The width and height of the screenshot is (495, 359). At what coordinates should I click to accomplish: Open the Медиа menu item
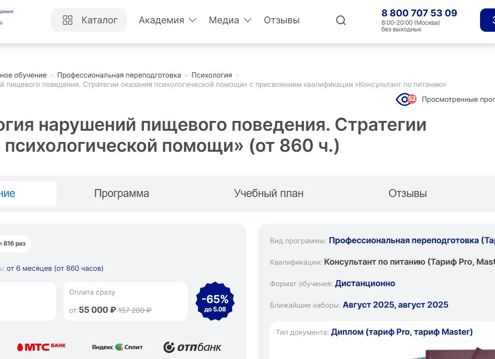[224, 20]
